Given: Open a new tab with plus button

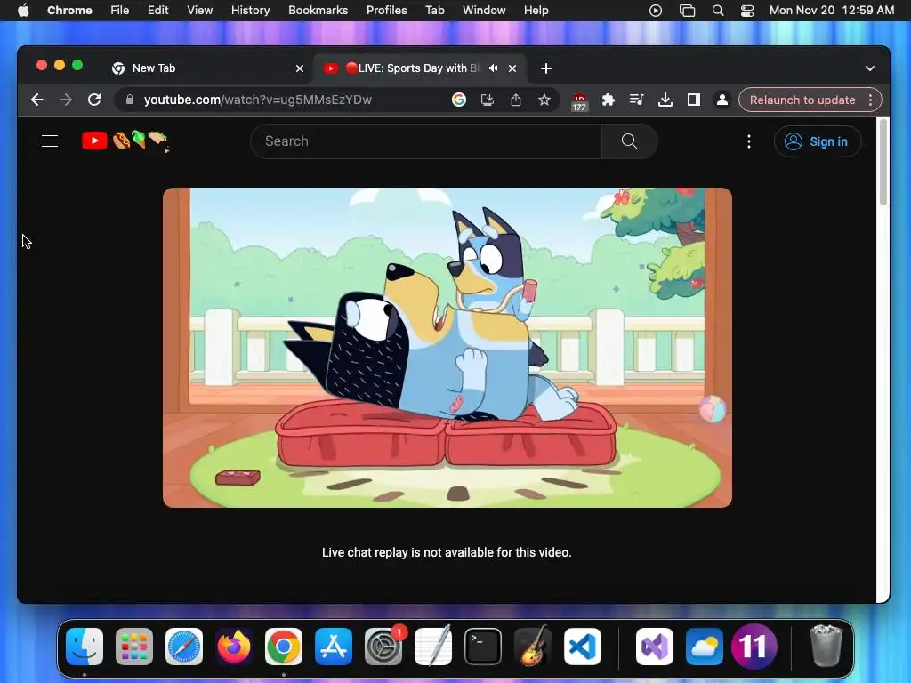Looking at the screenshot, I should pyautogui.click(x=545, y=68).
